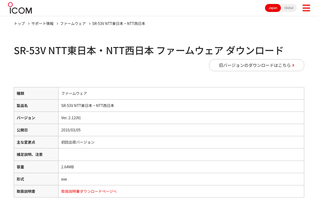Switch site region to Global
318x201 pixels.
(289, 8)
